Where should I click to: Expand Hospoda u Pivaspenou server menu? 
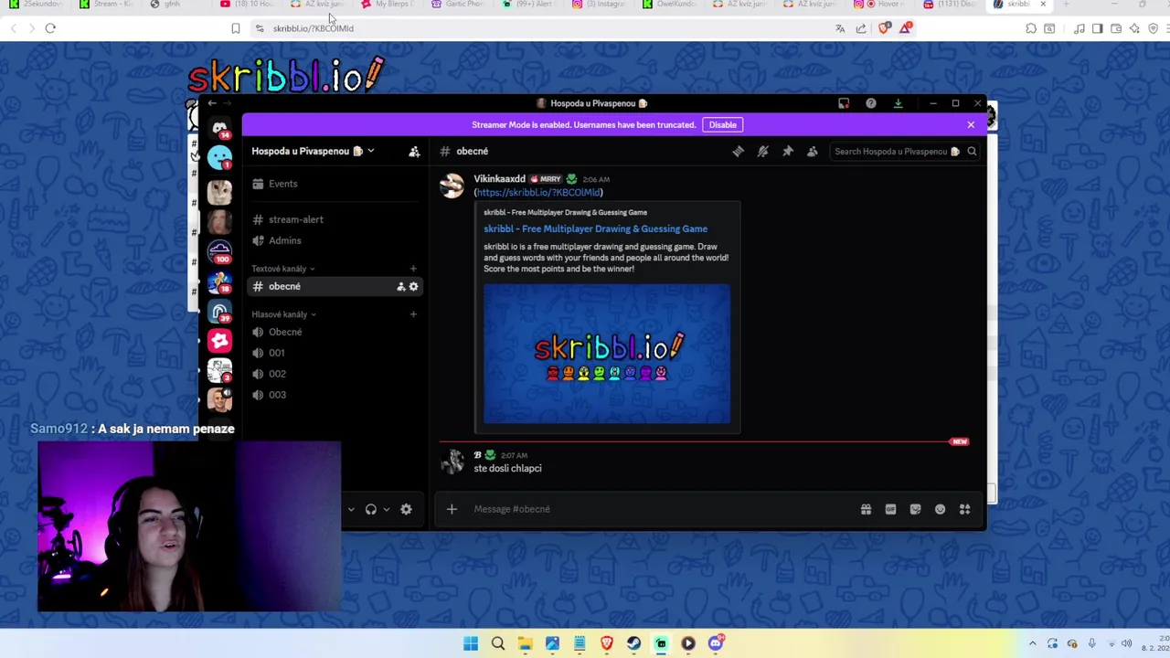coord(313,152)
